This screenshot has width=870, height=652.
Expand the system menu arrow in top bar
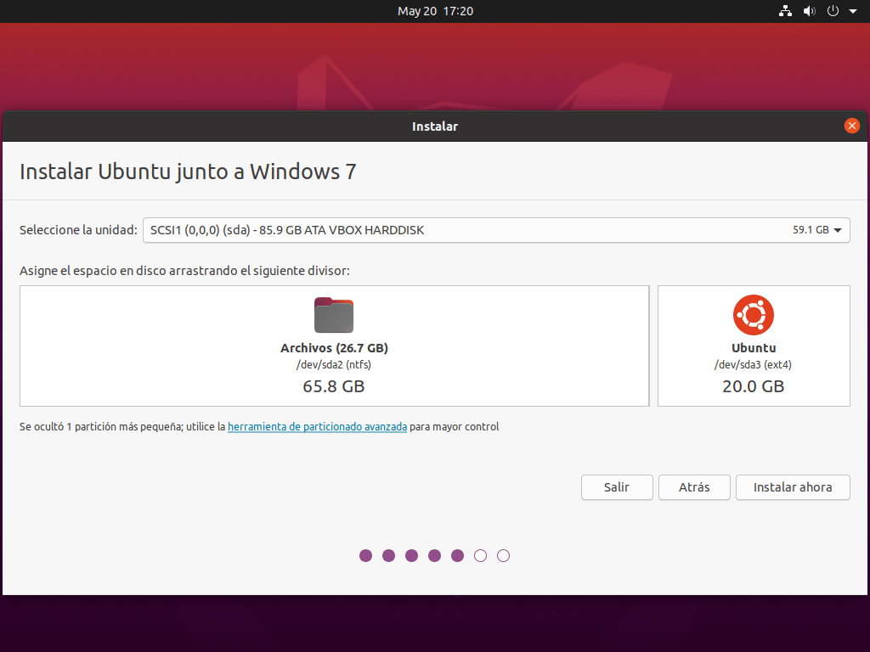pyautogui.click(x=853, y=11)
